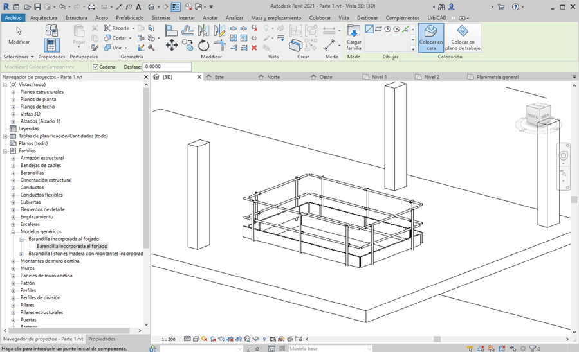Select the Line draw tool
The height and width of the screenshot is (352, 579).
[369, 30]
